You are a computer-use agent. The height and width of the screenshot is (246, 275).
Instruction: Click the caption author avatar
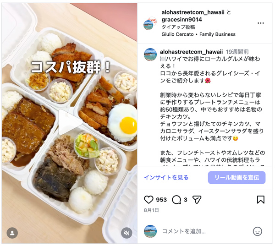[x=150, y=55]
